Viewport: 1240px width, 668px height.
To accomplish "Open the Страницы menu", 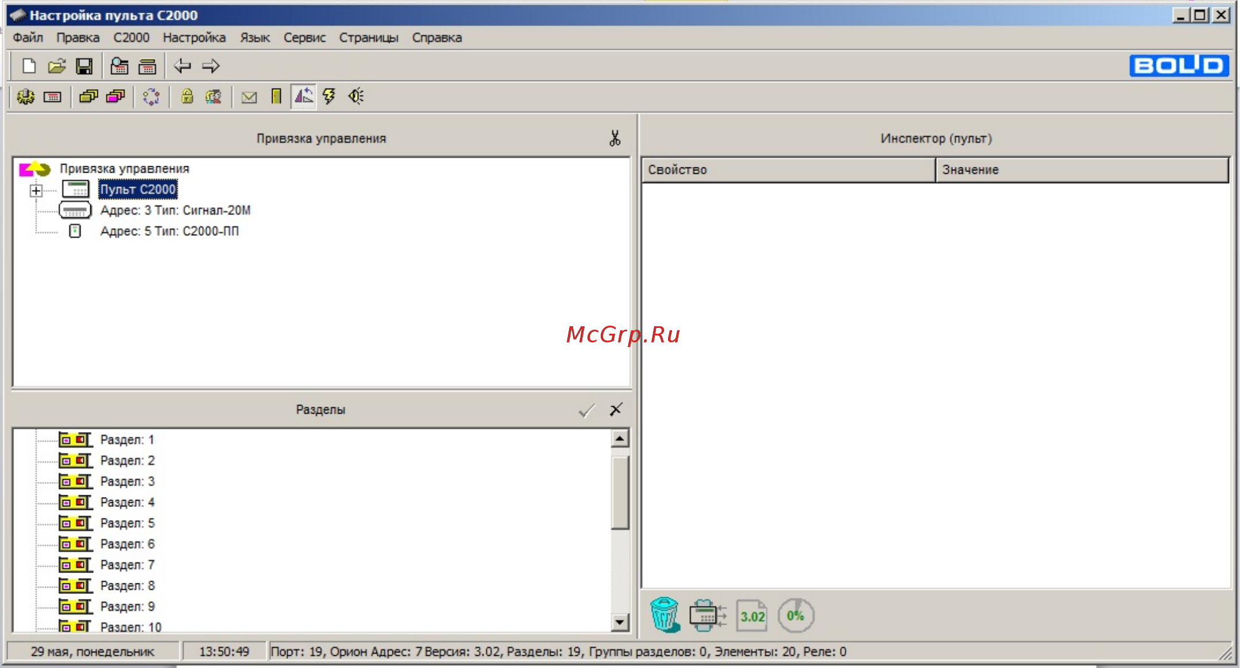I will coord(368,38).
